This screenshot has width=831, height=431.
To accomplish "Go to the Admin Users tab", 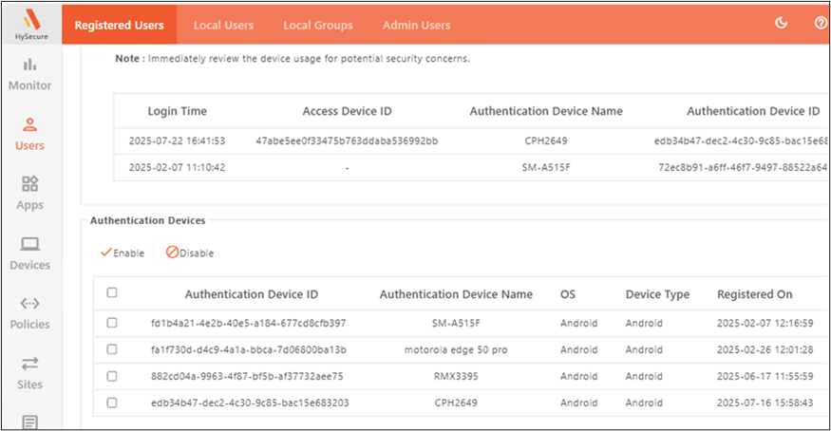I will [416, 25].
